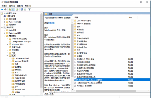The height and width of the screenshot is (99, 152).
Task: Open the 查看(V) menu
Action: (x=20, y=6)
